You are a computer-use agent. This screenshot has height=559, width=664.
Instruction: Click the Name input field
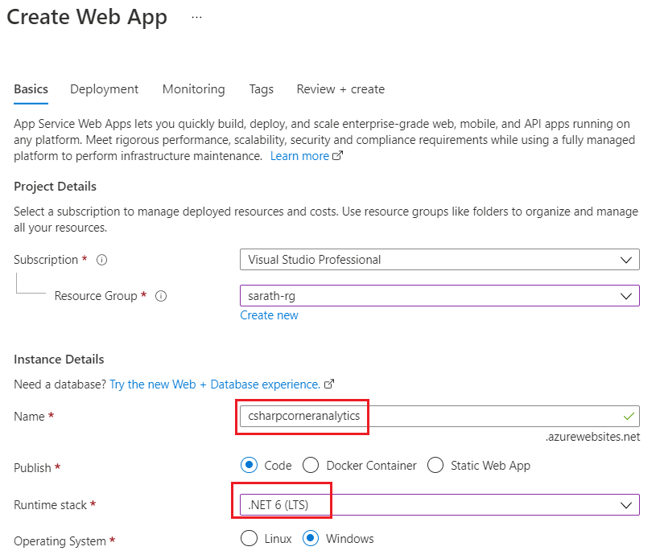(x=427, y=417)
